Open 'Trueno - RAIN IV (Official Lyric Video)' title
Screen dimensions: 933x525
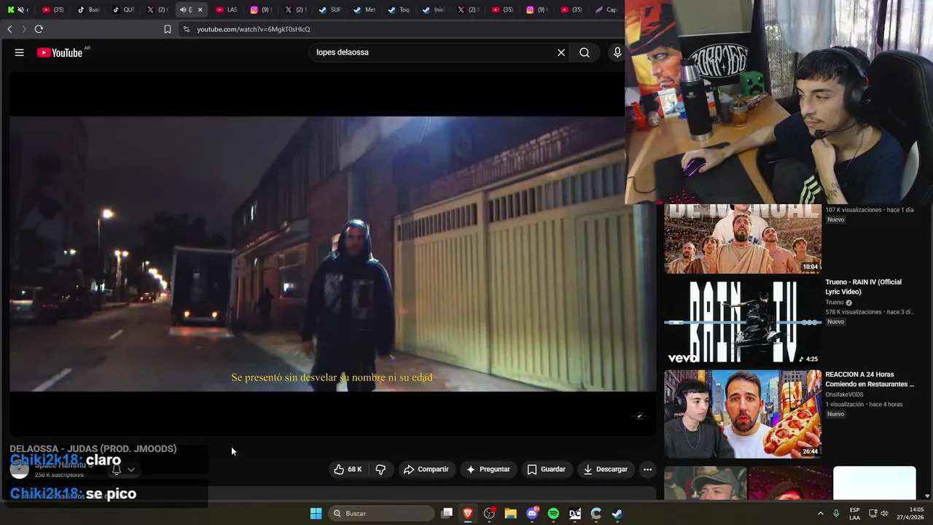point(863,287)
